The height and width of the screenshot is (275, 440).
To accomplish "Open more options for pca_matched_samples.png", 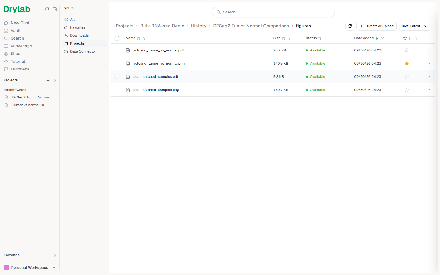I will click(x=428, y=90).
